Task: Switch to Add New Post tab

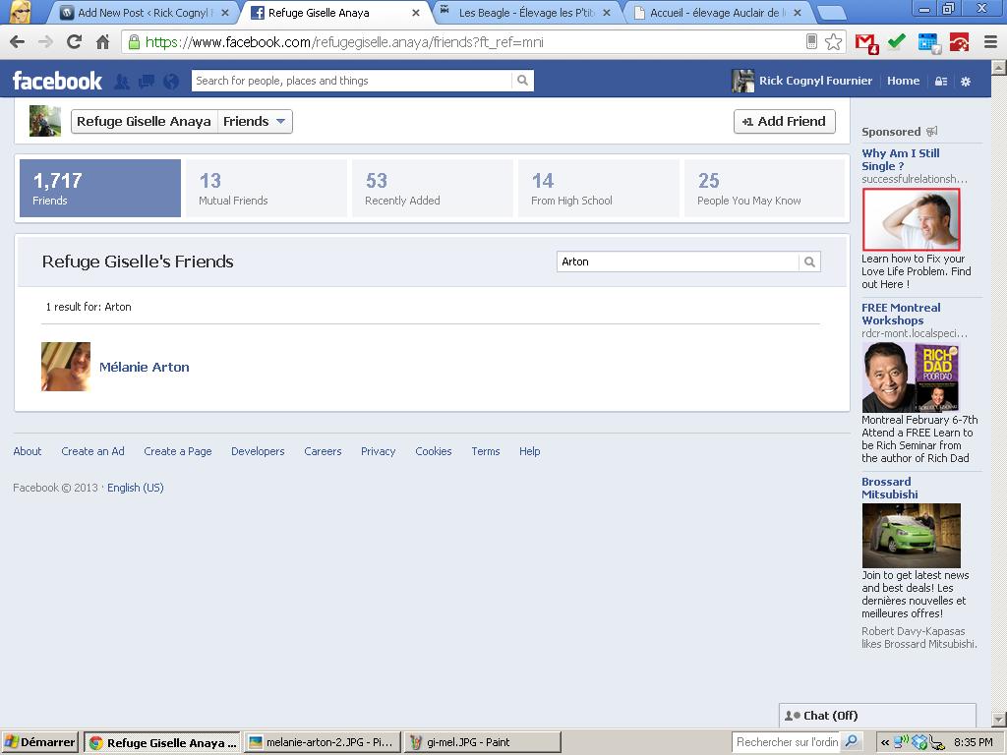Action: click(x=145, y=12)
